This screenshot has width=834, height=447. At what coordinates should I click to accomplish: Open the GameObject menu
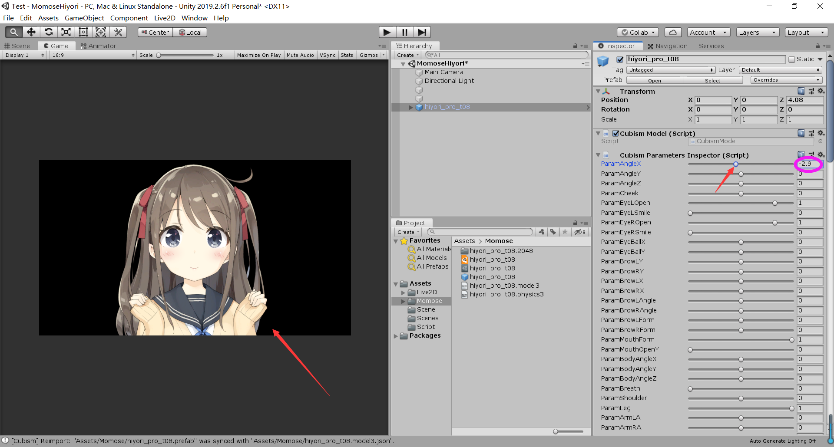[84, 18]
